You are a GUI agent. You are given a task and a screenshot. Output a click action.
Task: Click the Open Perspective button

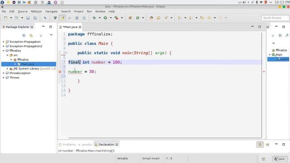click(x=264, y=159)
